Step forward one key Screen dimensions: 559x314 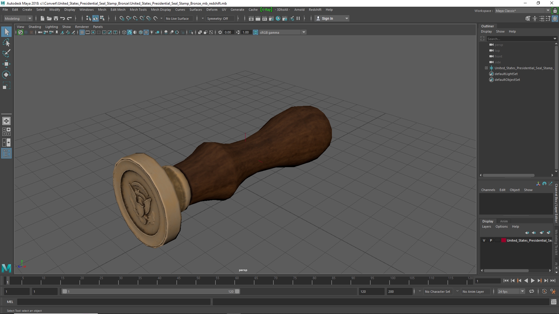(539, 281)
